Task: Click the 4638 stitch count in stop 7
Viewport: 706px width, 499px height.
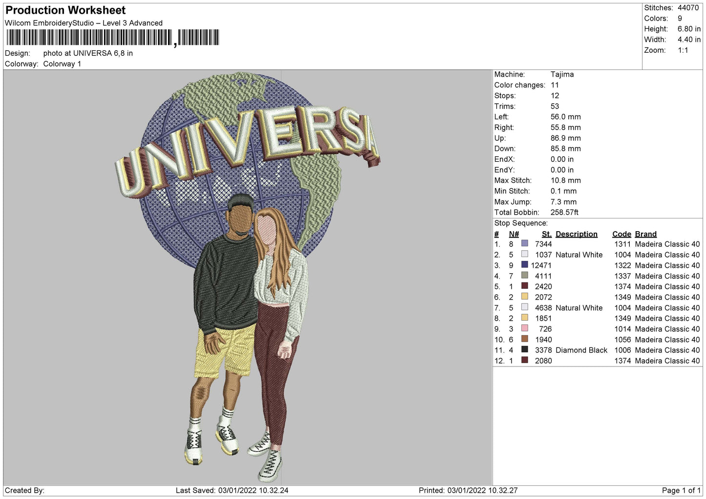Action: click(x=543, y=308)
